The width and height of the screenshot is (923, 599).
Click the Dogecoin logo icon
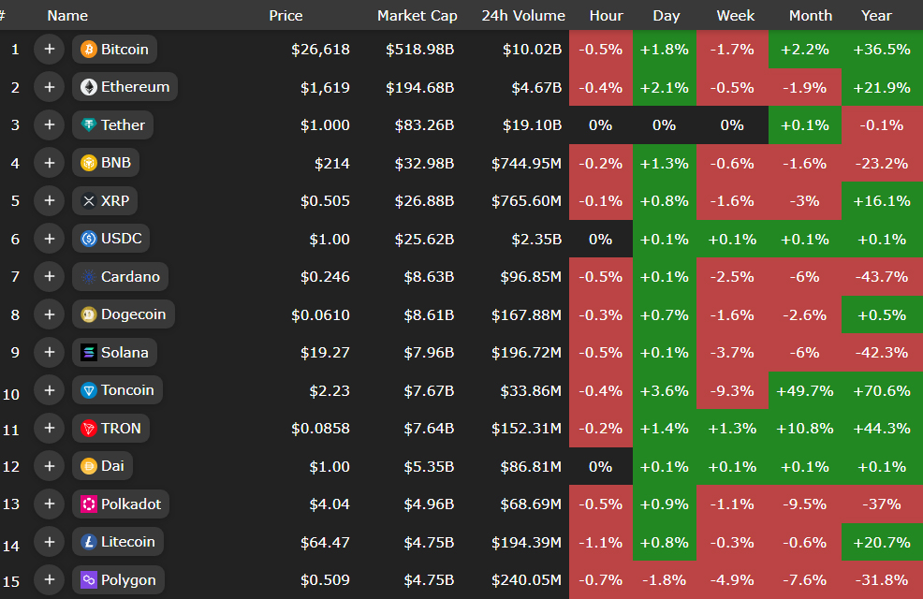89,314
